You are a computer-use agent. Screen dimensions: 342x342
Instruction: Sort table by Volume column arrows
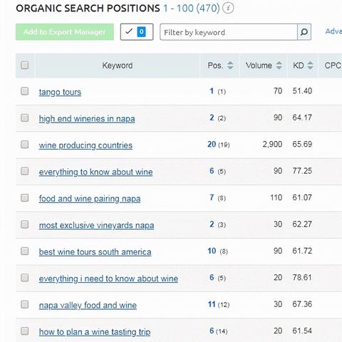pos(279,66)
